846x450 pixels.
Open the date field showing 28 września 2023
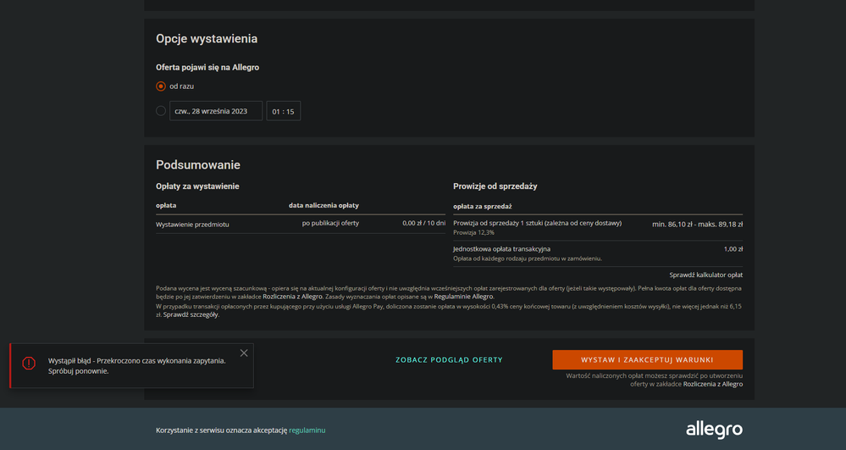(x=216, y=111)
